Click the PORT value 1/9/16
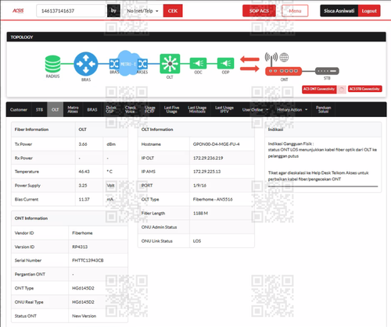 point(199,186)
